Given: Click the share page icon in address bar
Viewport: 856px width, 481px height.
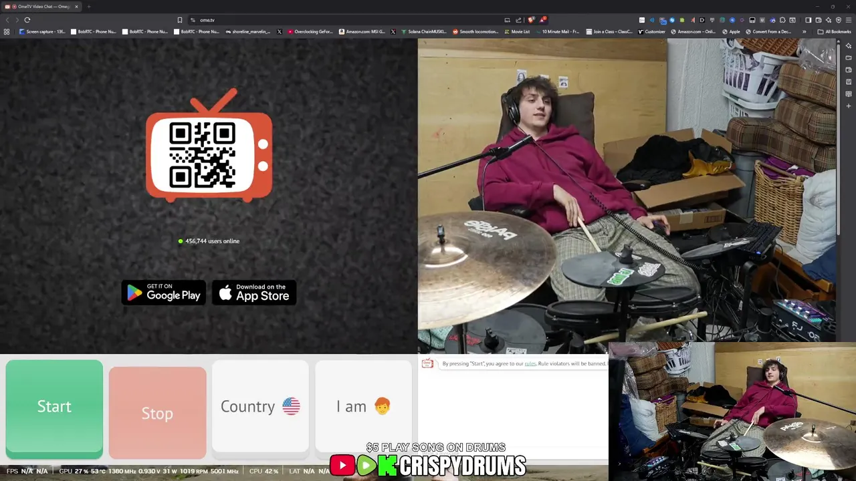Looking at the screenshot, I should point(519,20).
